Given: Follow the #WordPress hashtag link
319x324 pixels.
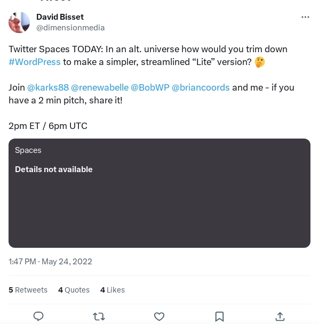Looking at the screenshot, I should [35, 62].
